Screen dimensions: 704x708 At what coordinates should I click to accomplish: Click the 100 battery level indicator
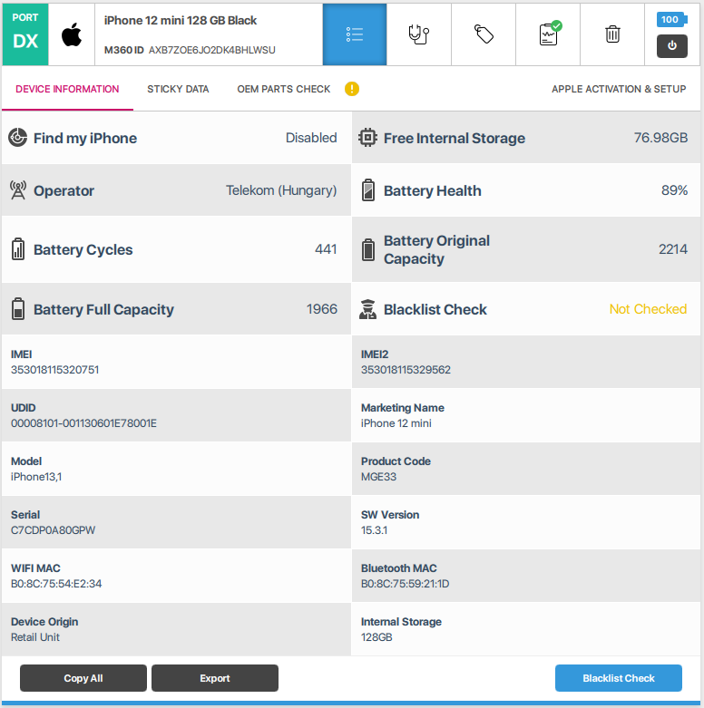[x=671, y=19]
